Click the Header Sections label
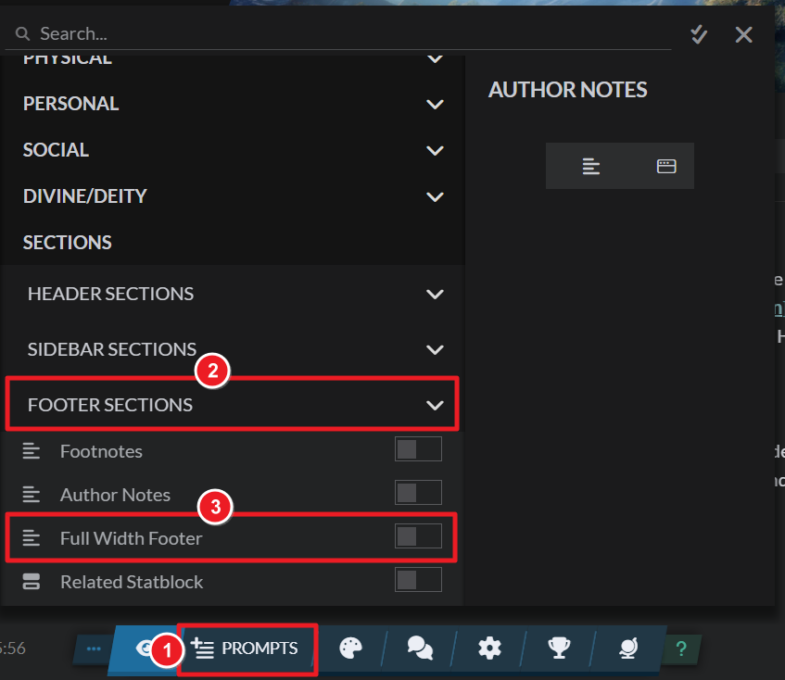785x680 pixels. [110, 294]
